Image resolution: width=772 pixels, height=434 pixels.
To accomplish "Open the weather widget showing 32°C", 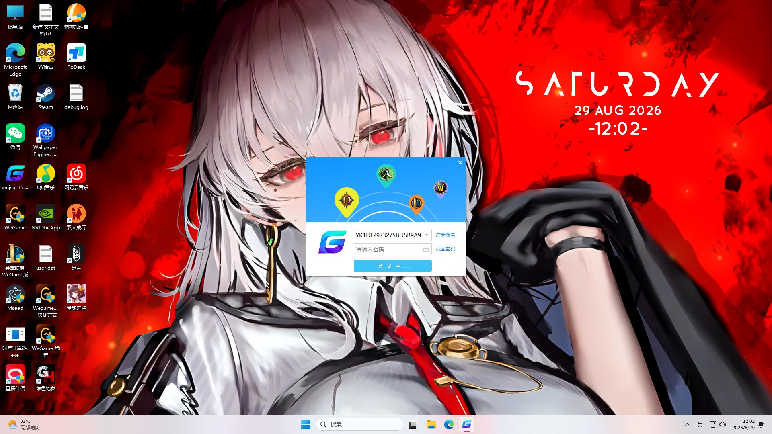I will click(24, 424).
